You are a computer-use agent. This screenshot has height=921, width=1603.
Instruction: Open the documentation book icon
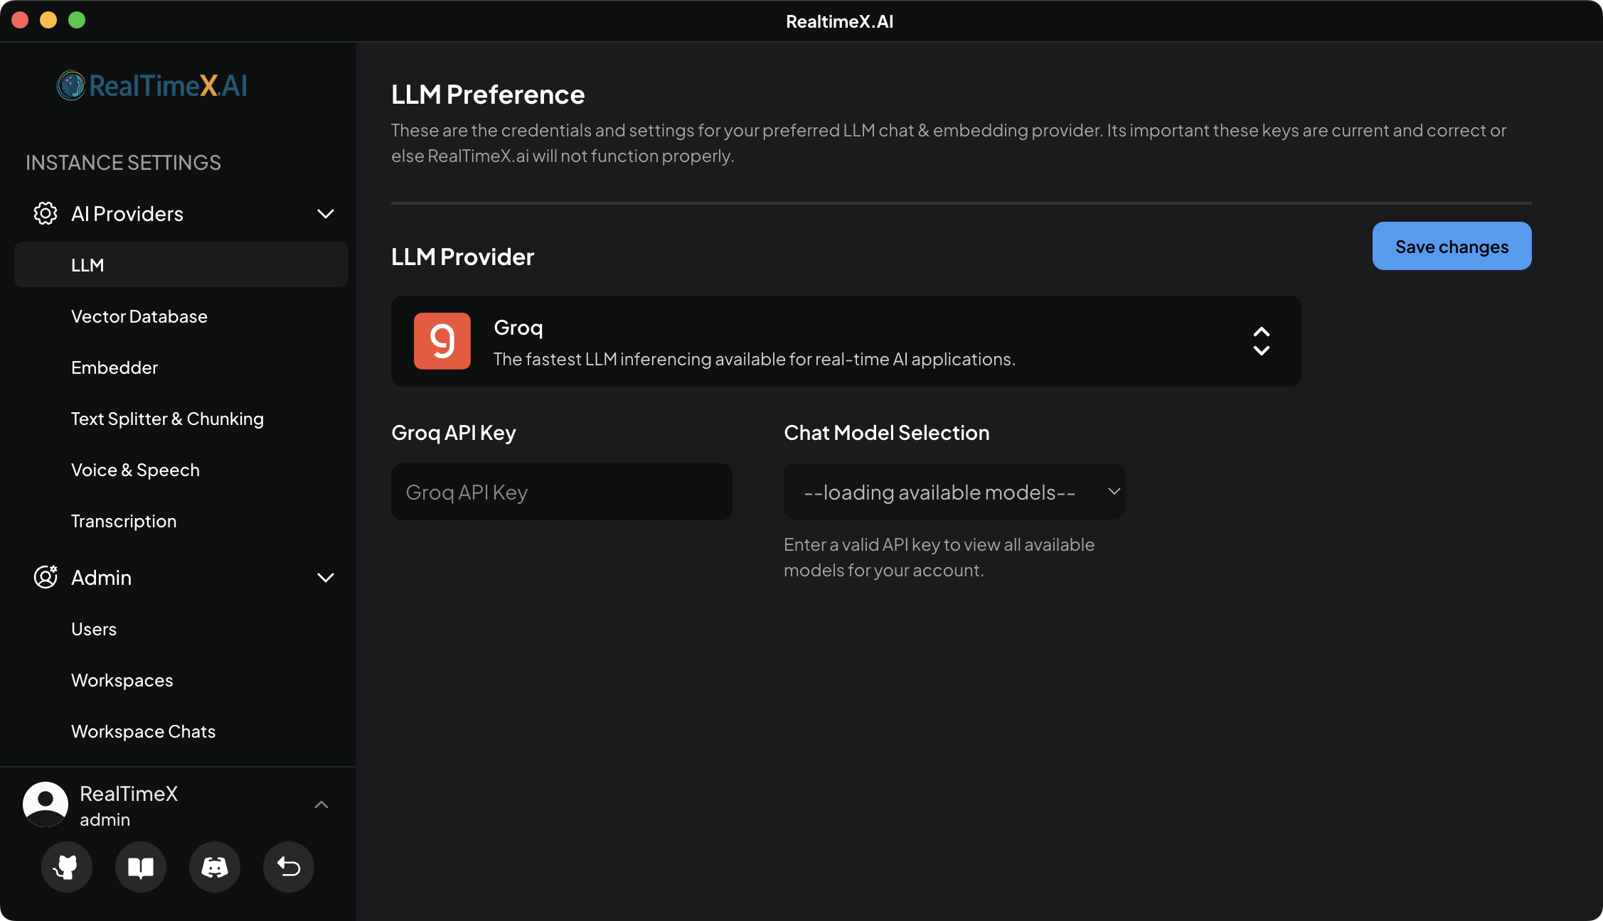coord(140,867)
